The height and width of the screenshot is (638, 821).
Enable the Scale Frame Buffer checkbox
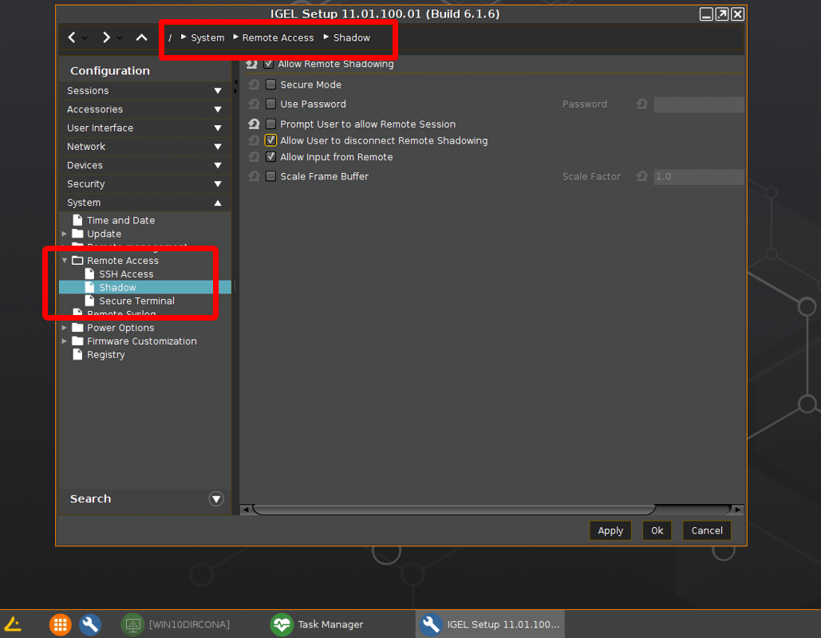(x=270, y=176)
